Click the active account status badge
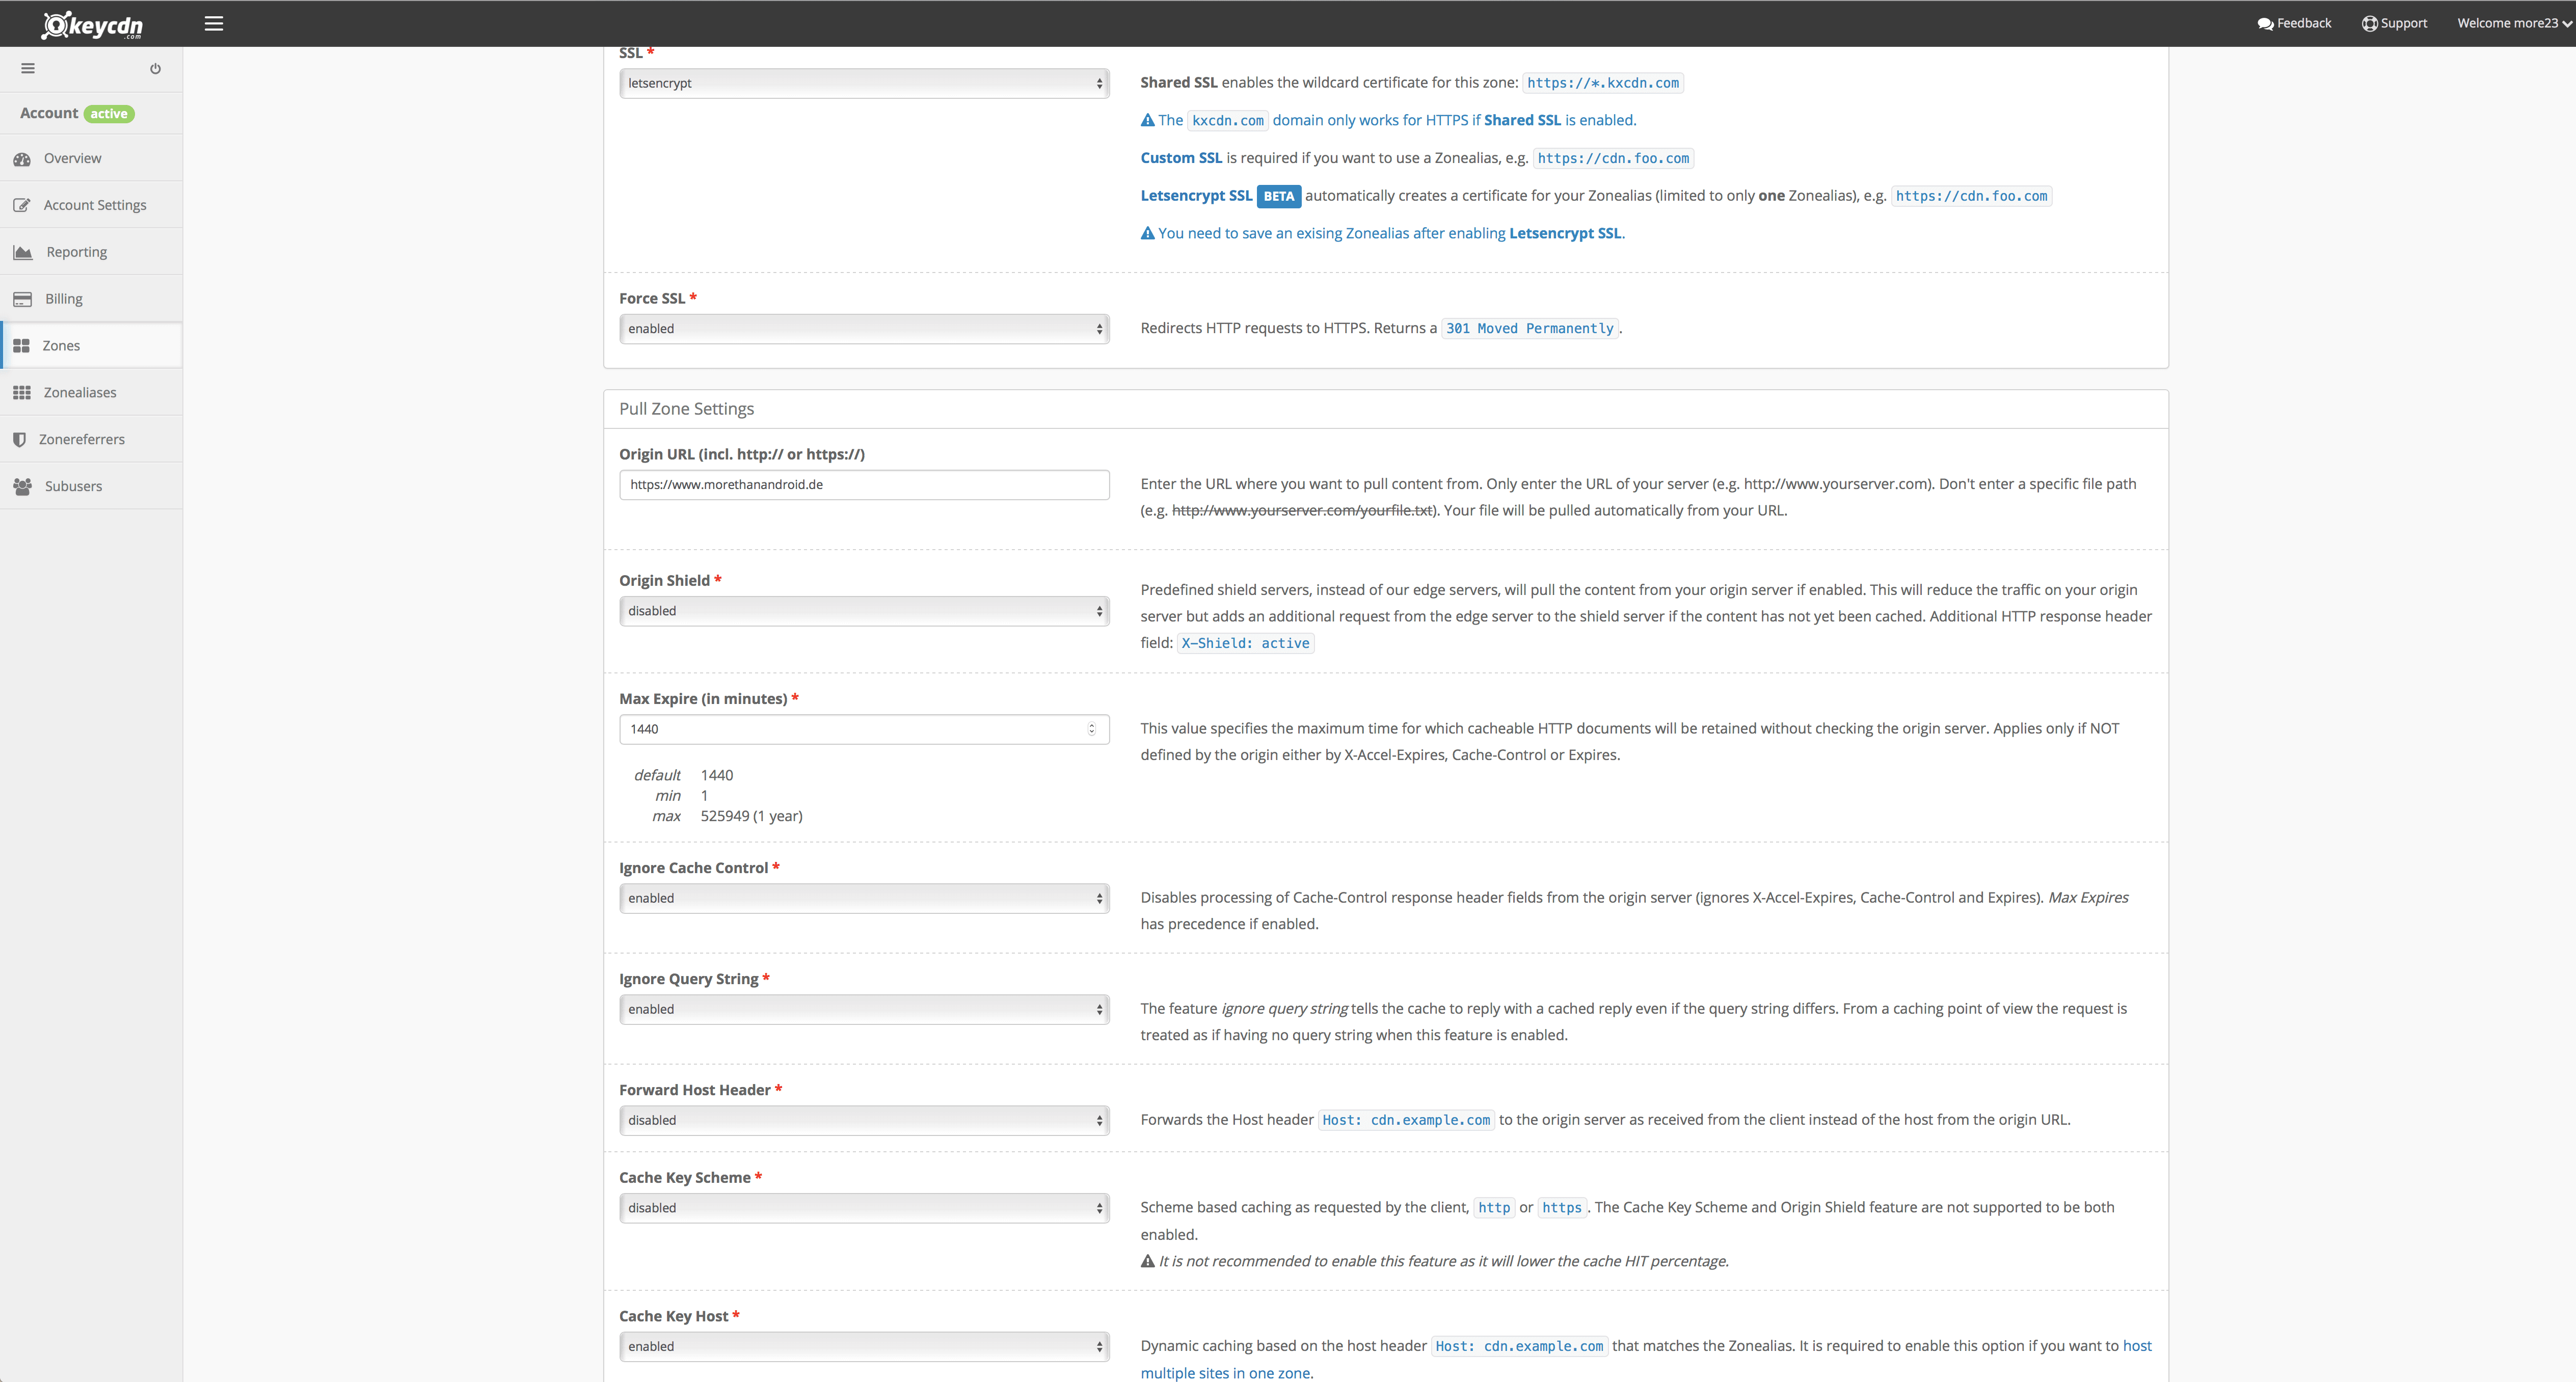Image resolution: width=2576 pixels, height=1382 pixels. [109, 114]
